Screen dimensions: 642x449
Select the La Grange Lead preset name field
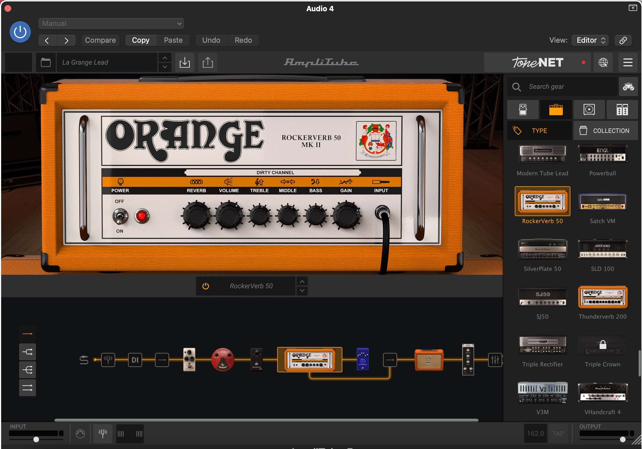click(107, 62)
